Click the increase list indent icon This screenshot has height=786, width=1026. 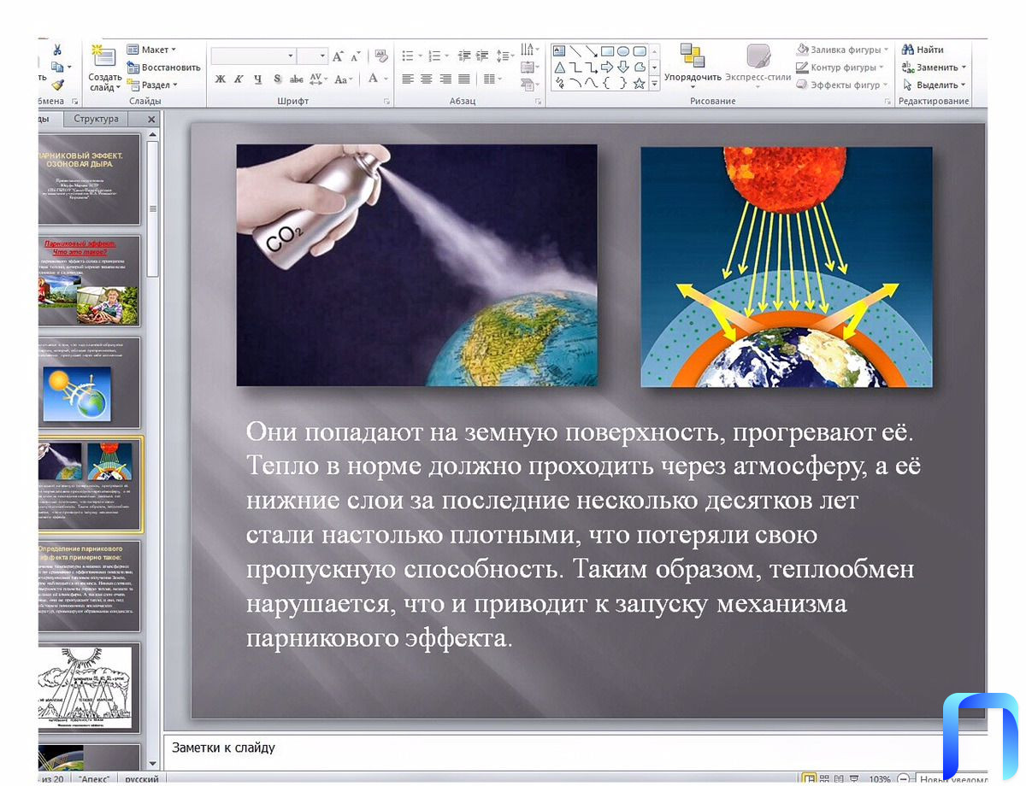click(481, 56)
